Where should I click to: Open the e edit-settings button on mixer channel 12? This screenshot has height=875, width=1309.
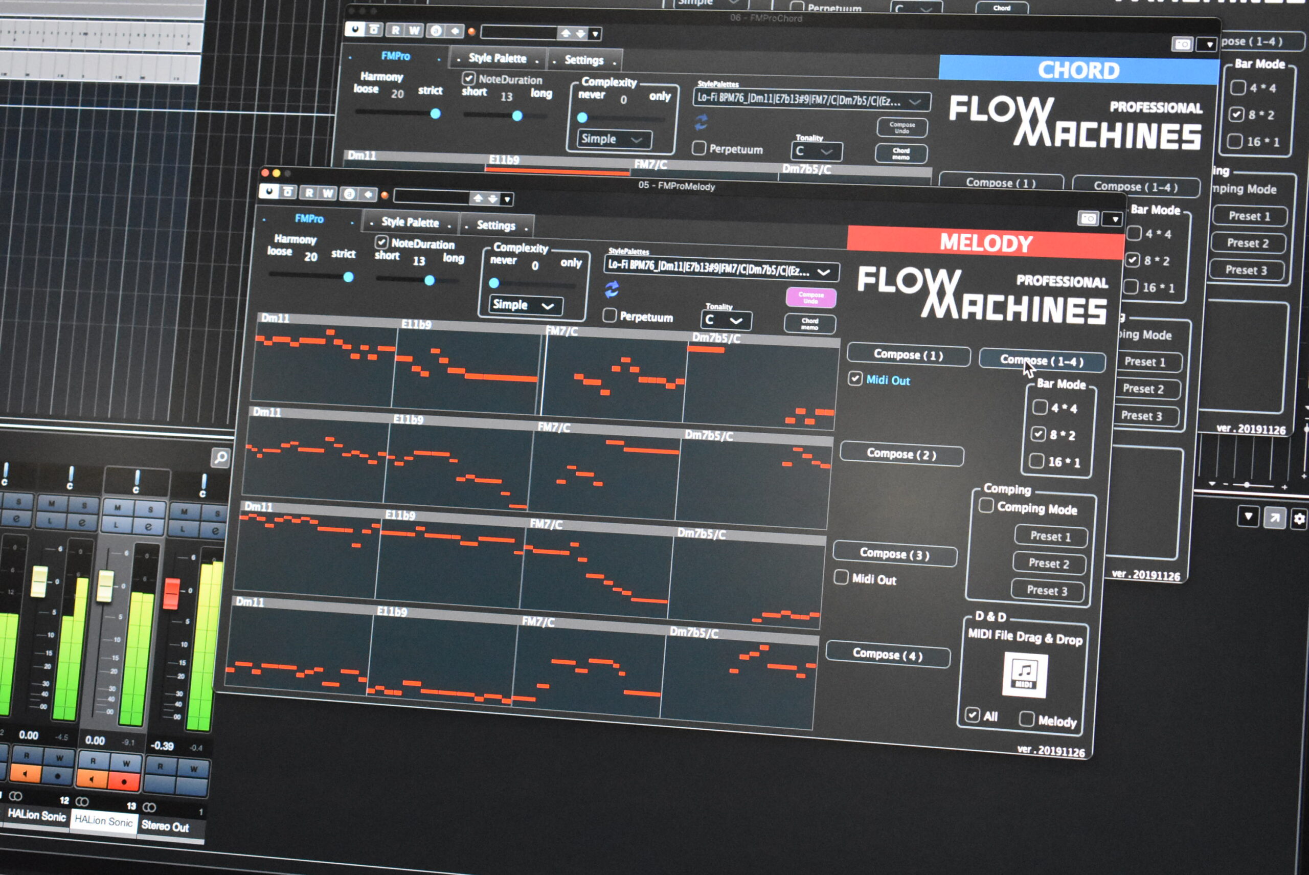[x=82, y=523]
